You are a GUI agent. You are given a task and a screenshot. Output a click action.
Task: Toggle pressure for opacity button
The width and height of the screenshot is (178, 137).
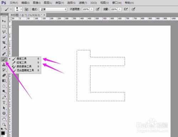[98, 9]
